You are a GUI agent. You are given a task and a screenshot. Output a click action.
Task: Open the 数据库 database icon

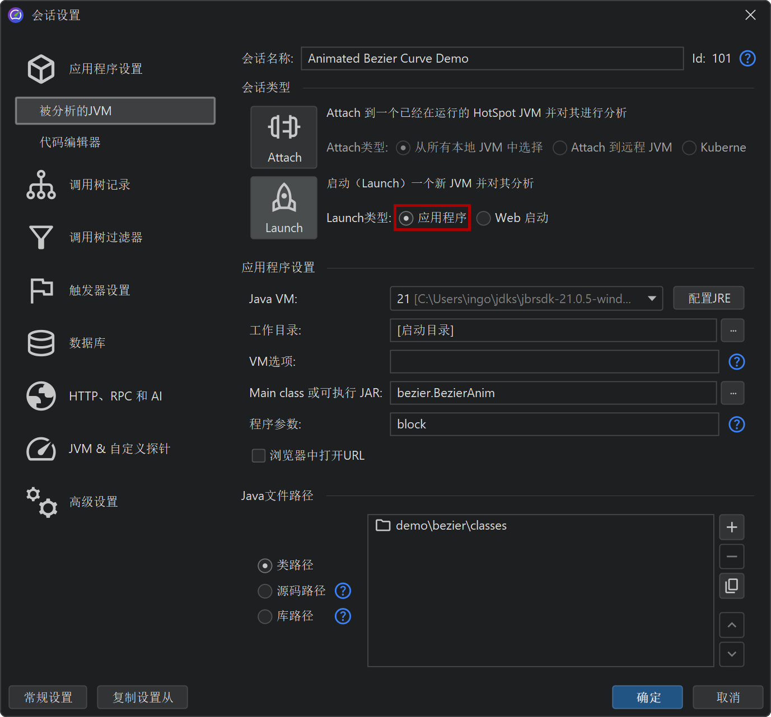[x=41, y=343]
